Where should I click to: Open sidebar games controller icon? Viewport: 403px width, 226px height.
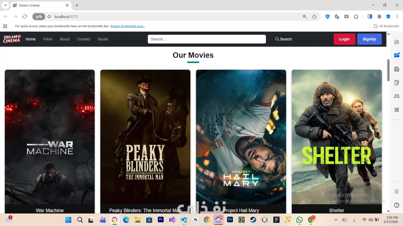(397, 96)
